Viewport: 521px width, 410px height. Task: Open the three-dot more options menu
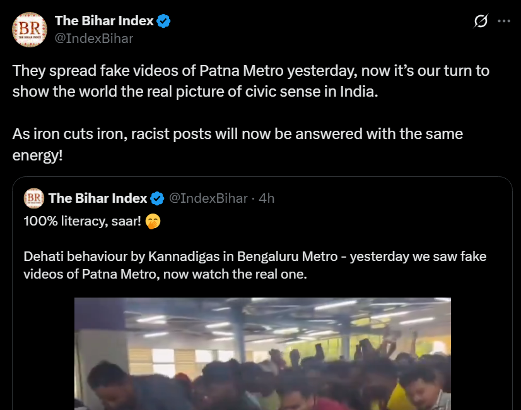tap(504, 21)
